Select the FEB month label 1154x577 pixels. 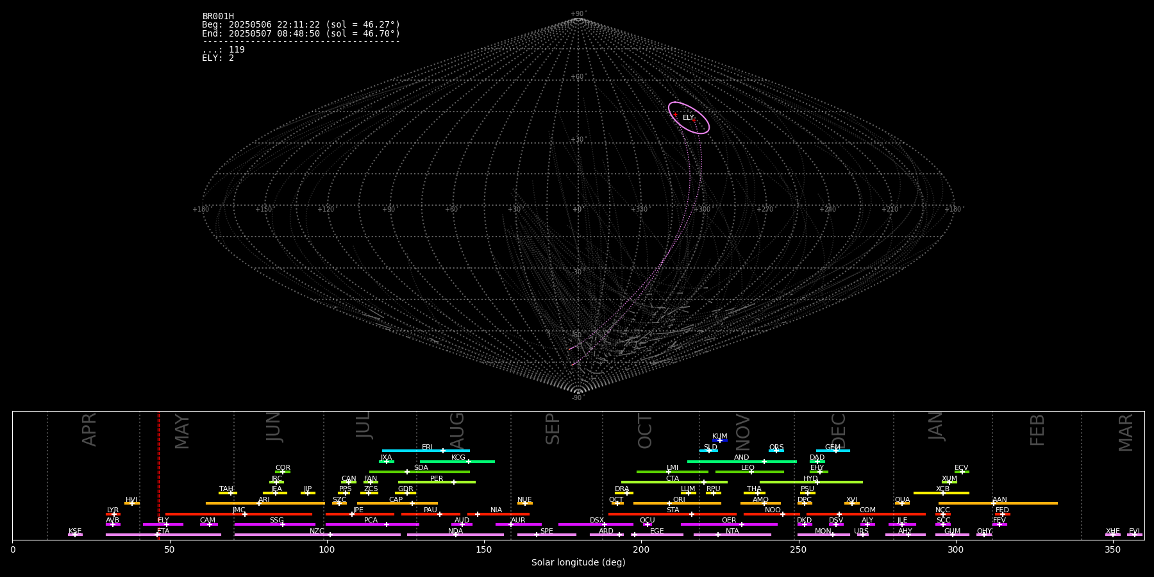(x=1037, y=430)
